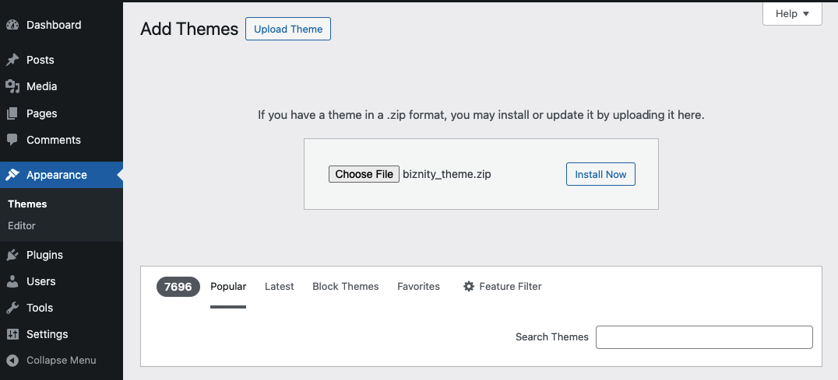Click the Plugins plug icon
838x380 pixels.
[12, 255]
